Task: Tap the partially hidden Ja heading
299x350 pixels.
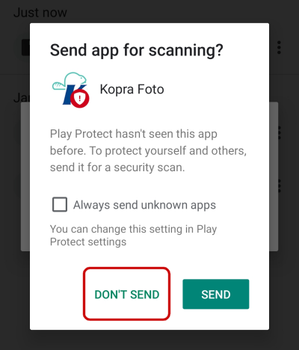Action: point(22,98)
